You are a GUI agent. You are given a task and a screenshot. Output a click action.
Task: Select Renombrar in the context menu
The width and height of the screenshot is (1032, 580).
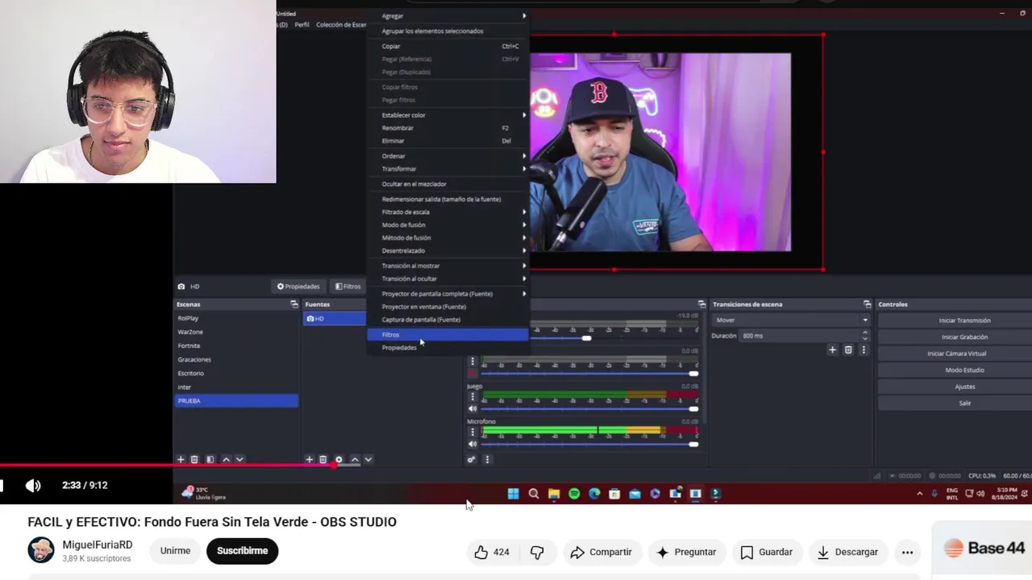tap(447, 128)
